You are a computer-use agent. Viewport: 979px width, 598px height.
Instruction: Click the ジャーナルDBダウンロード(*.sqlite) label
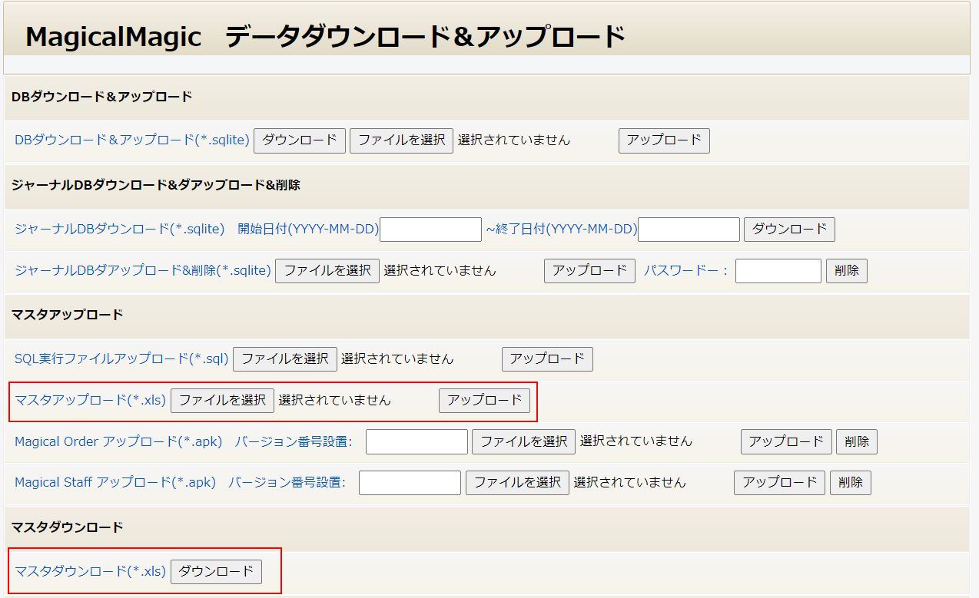(x=120, y=230)
